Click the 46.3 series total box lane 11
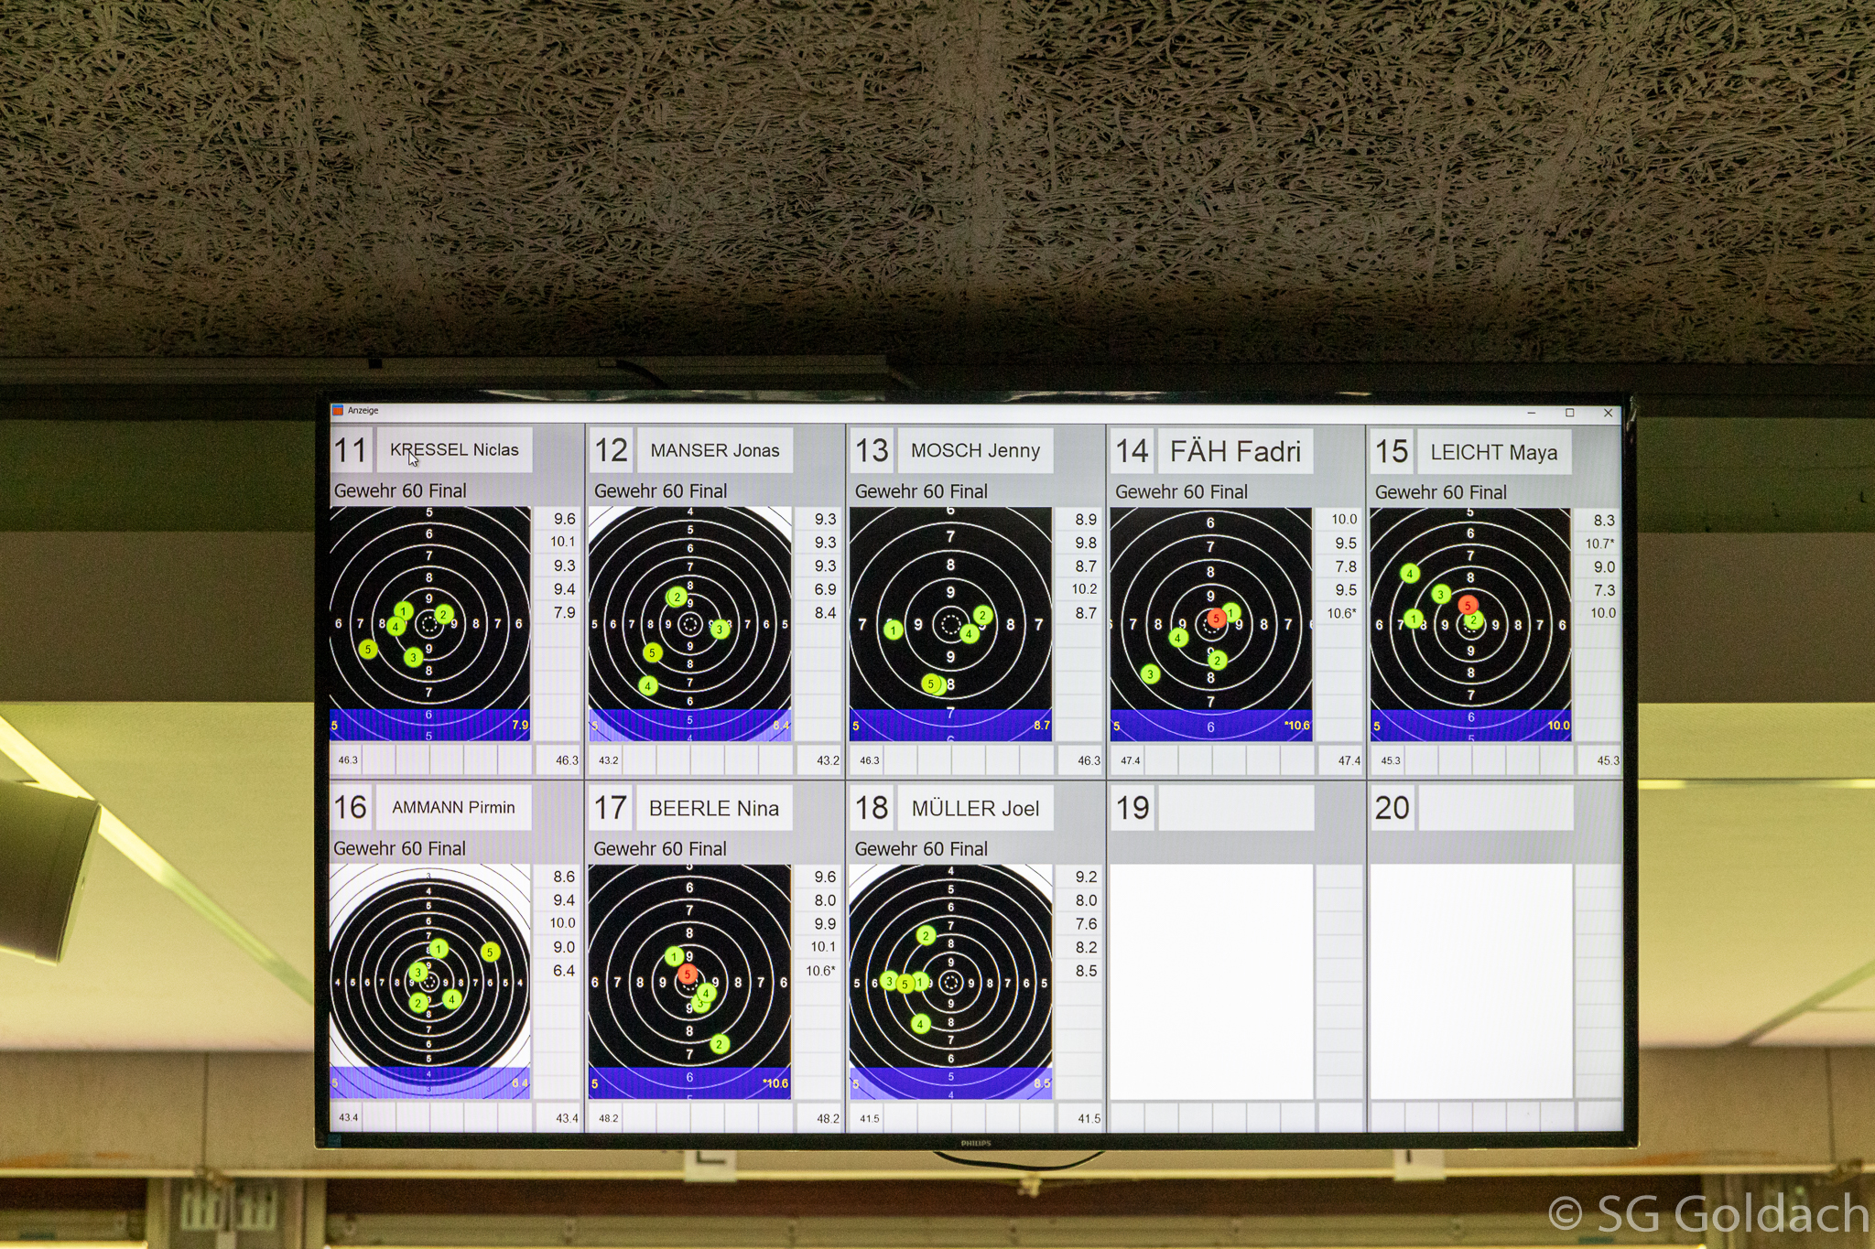Viewport: 1875px width, 1249px height. pos(348,759)
